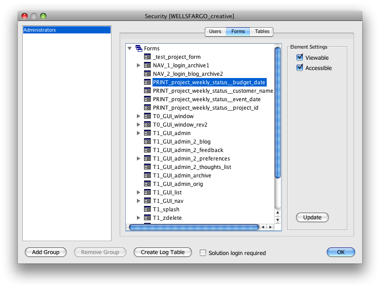Click form icon beside T1_GUI_admin_2_feedback
This screenshot has height=288, width=380.
(x=147, y=150)
